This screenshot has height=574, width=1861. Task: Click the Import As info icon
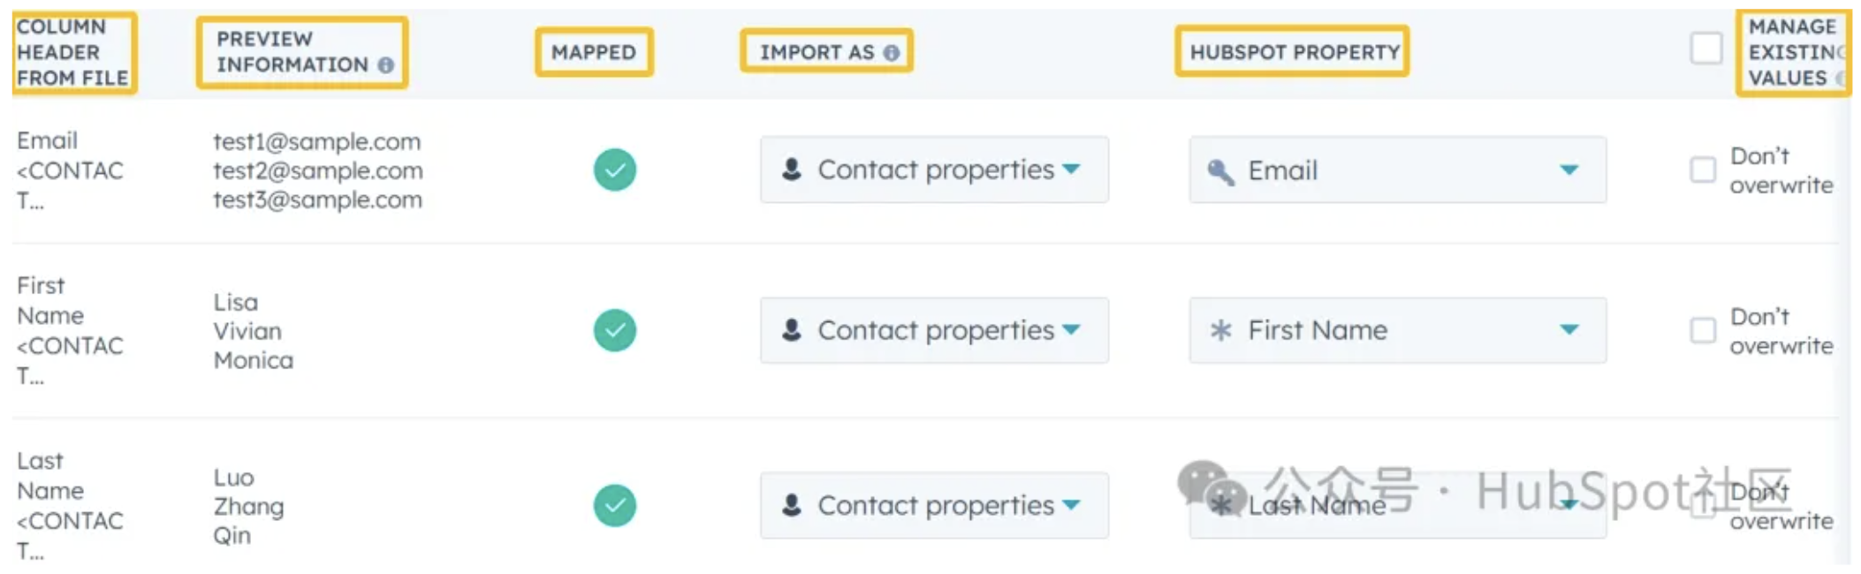(x=892, y=52)
